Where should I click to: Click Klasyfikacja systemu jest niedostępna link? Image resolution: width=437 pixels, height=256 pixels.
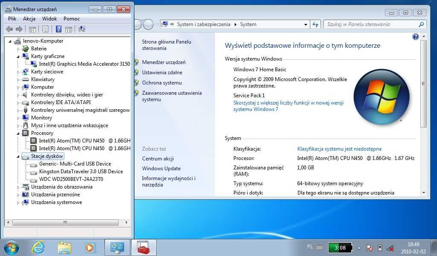click(339, 149)
